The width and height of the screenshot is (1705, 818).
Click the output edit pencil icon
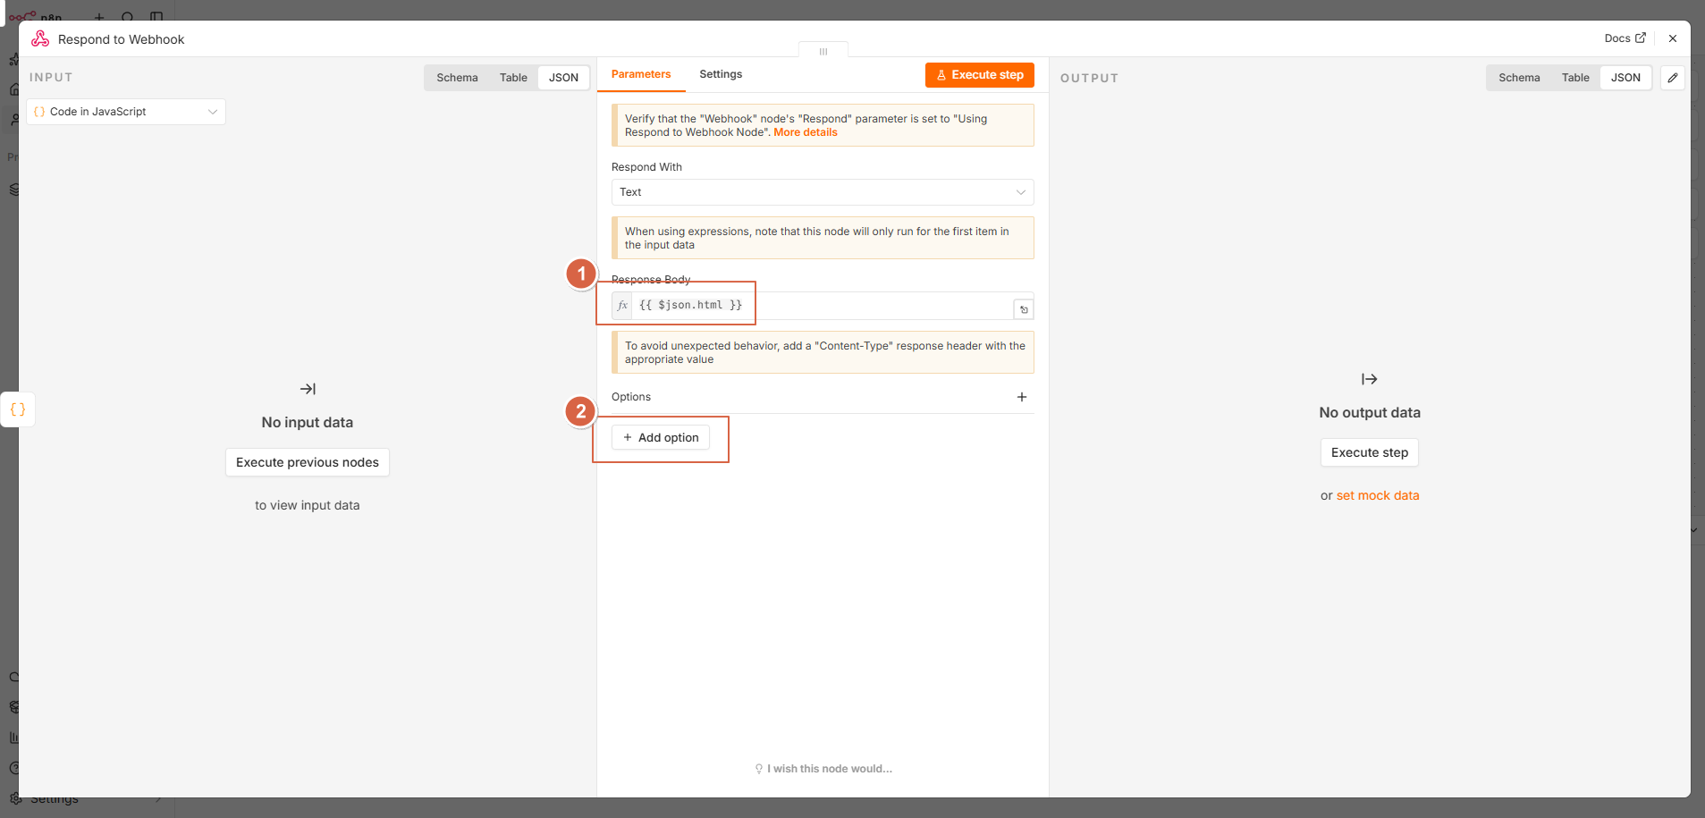tap(1673, 78)
